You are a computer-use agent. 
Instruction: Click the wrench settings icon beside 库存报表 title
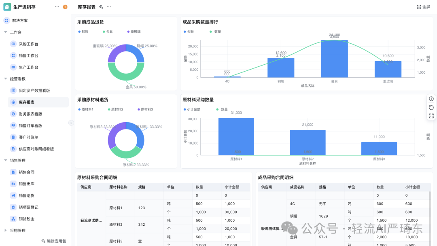101,7
